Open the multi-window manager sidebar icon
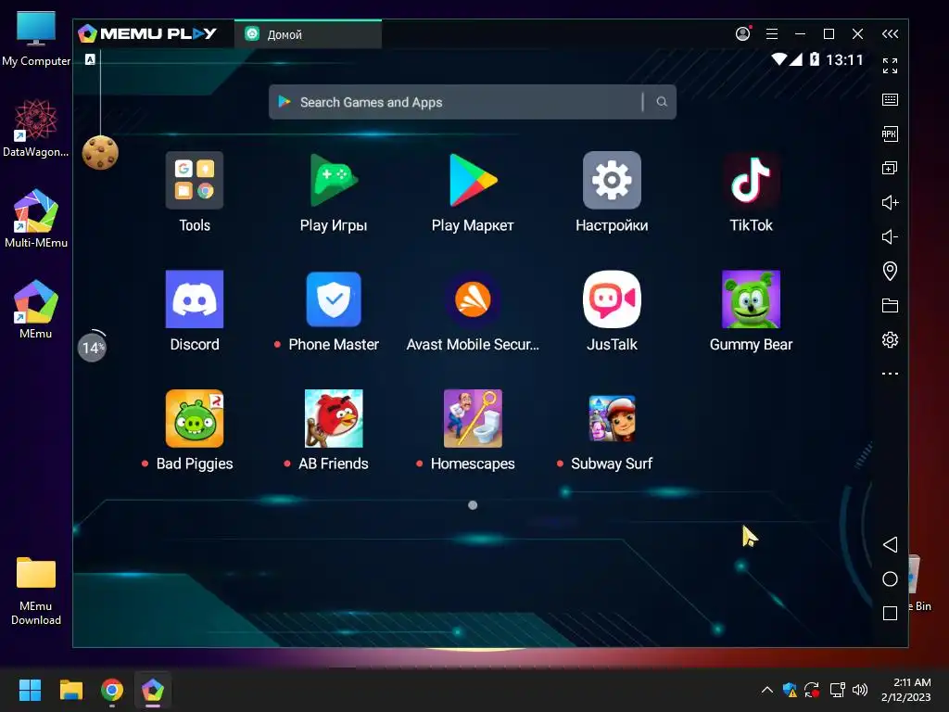 coord(890,168)
